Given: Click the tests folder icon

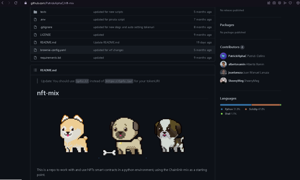Looking at the screenshot, I should (x=35, y=12).
